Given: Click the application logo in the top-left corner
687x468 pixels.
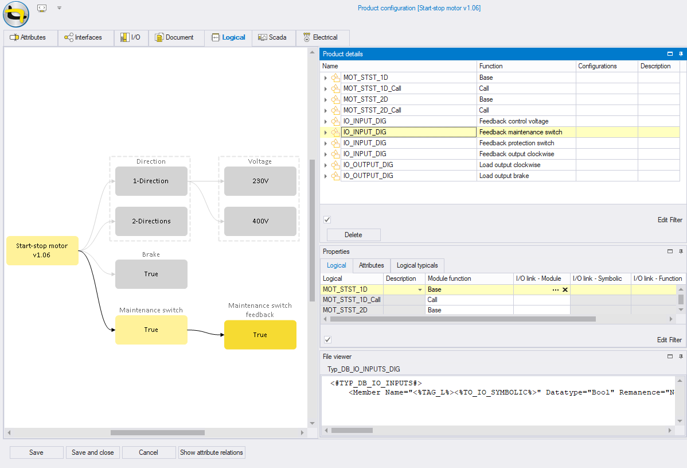Looking at the screenshot, I should pos(16,14).
